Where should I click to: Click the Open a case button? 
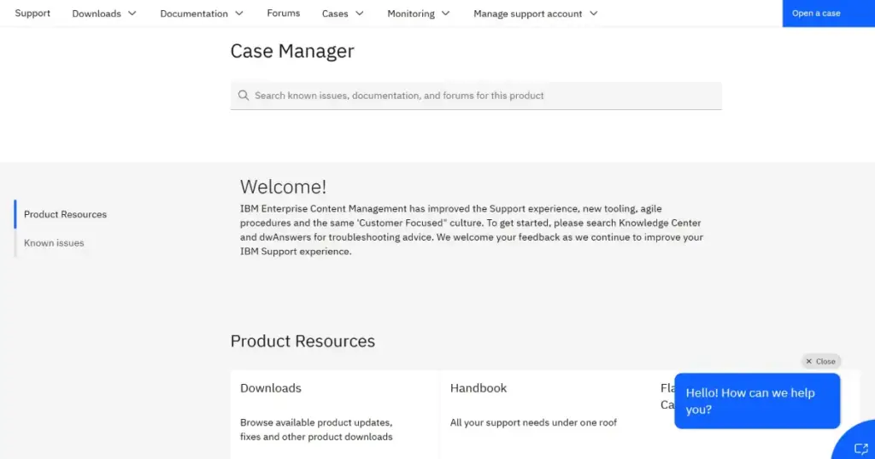828,14
